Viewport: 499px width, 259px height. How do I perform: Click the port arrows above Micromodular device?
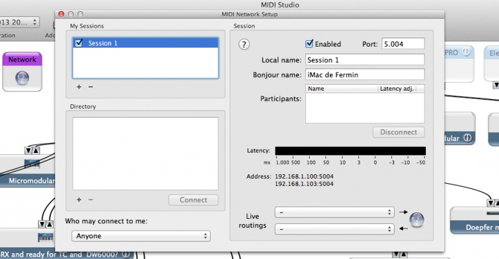[32, 151]
